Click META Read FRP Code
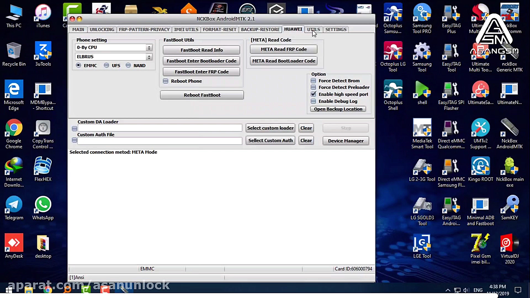530x298 pixels. pyautogui.click(x=284, y=49)
